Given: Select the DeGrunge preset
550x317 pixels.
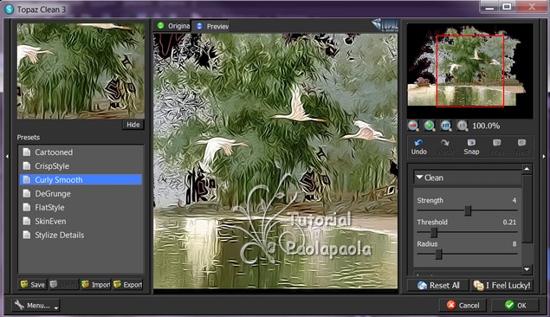Looking at the screenshot, I should coord(81,193).
